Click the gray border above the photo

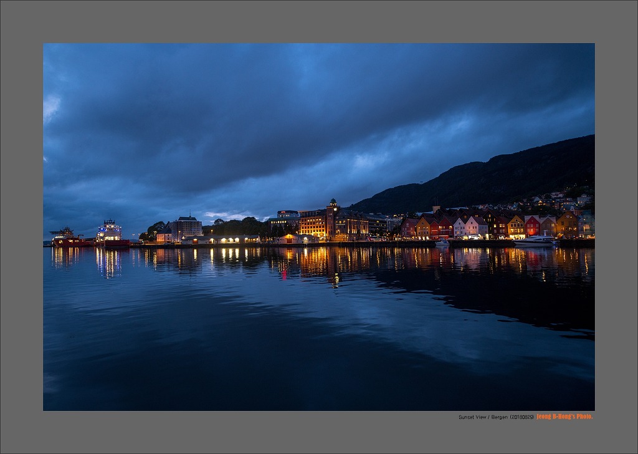pyautogui.click(x=319, y=22)
